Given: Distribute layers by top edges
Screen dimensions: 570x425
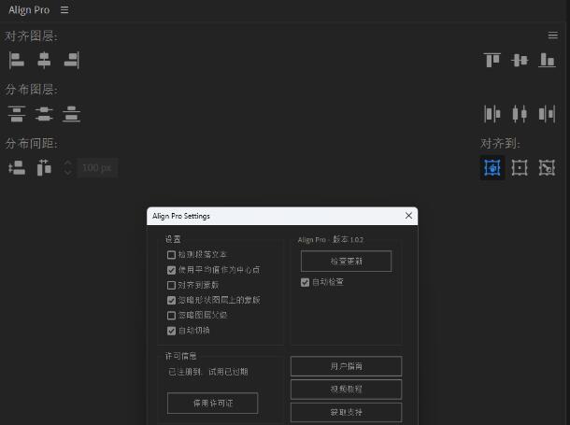Looking at the screenshot, I should pos(17,114).
